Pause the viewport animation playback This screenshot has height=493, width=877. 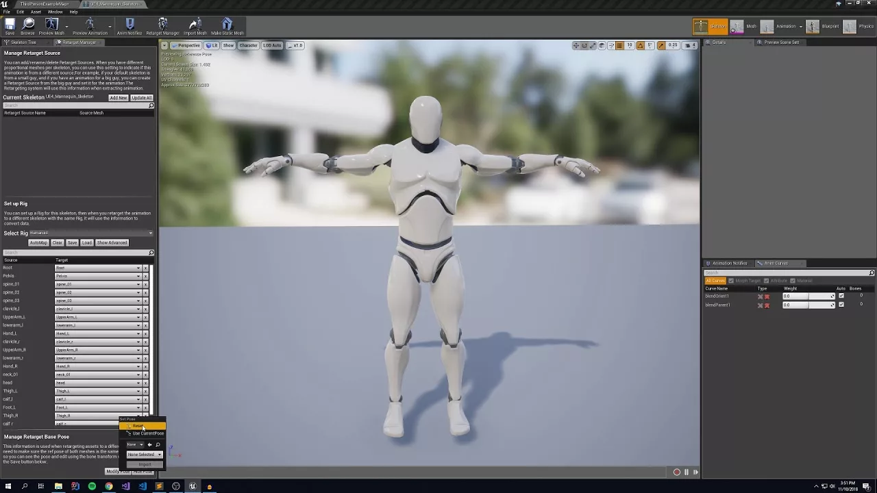(x=686, y=472)
